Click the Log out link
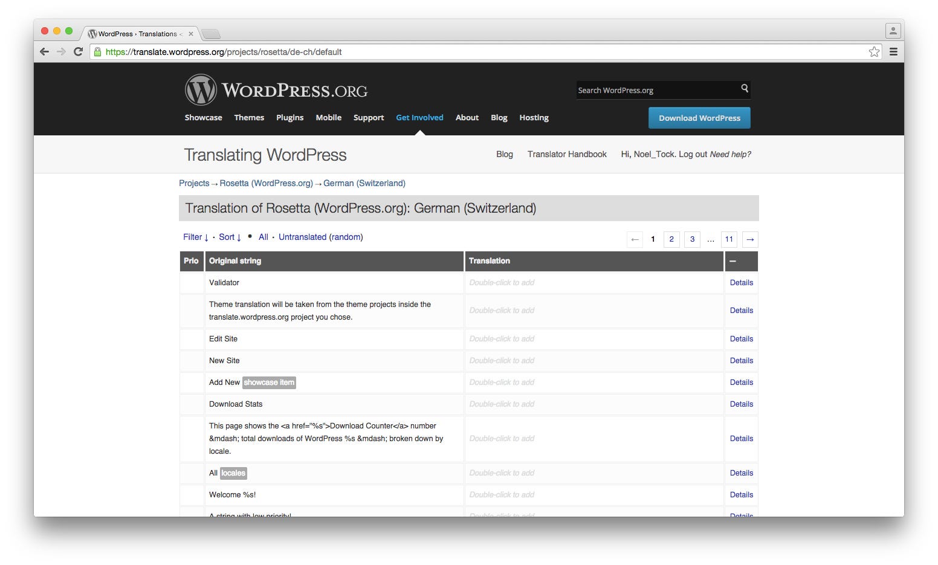Viewport: 938px width, 565px height. (693, 154)
